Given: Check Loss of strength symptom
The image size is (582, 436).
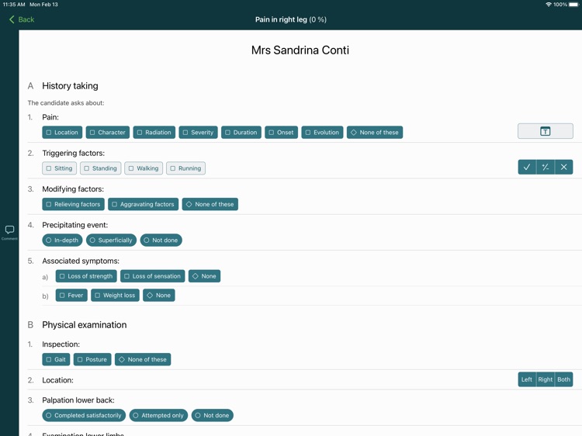Looking at the screenshot, I should pyautogui.click(x=86, y=276).
